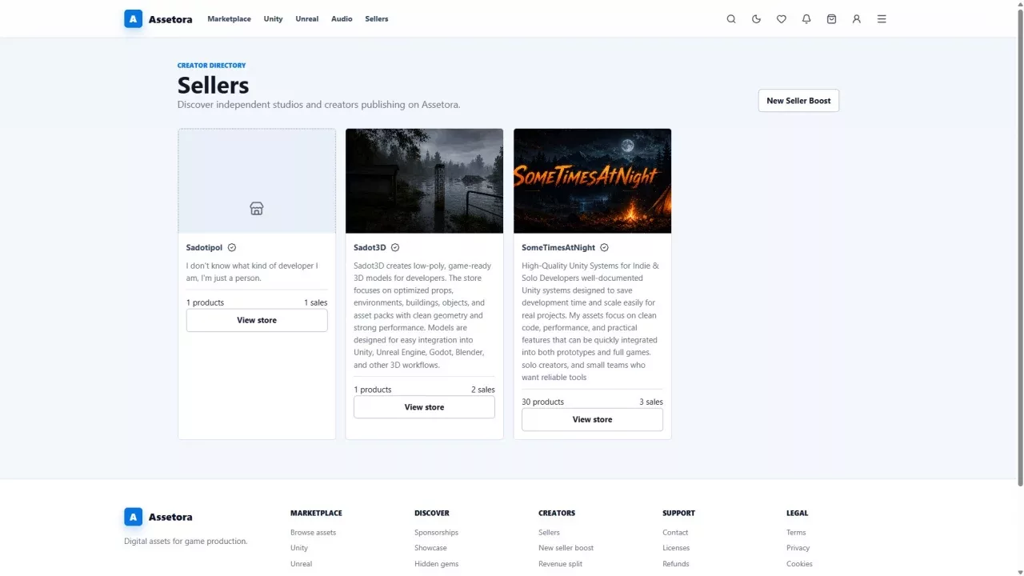The image size is (1024, 576).
Task: Go to Audio nav item
Action: coord(342,19)
